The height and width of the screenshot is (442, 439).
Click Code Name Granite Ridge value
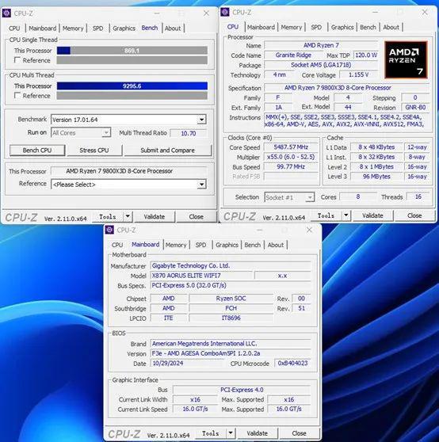pos(293,55)
